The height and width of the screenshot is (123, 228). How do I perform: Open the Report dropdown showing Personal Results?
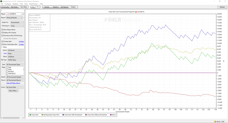[x=14, y=17]
